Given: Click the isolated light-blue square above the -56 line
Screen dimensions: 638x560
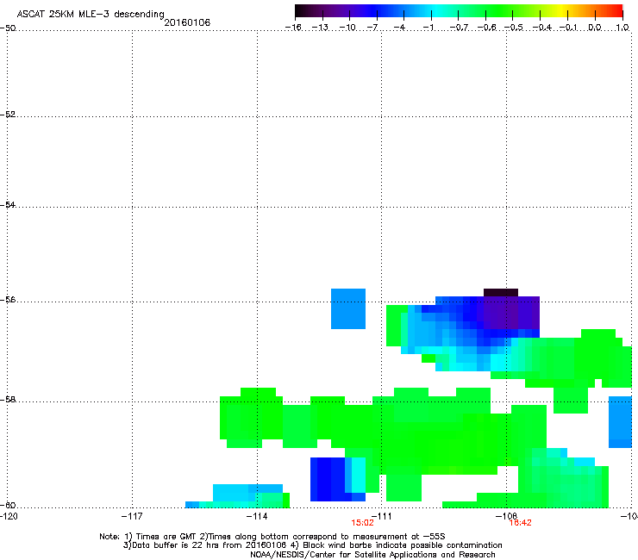Looking at the screenshot, I should click(348, 308).
